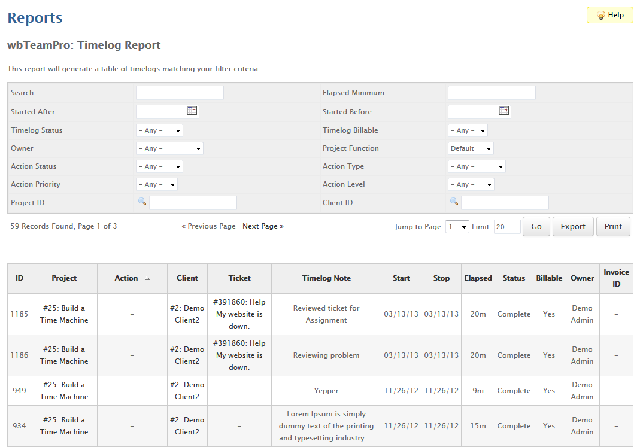Viewport: 640px width, 447px height.
Task: Open the Owner dropdown
Action: pyautogui.click(x=169, y=148)
